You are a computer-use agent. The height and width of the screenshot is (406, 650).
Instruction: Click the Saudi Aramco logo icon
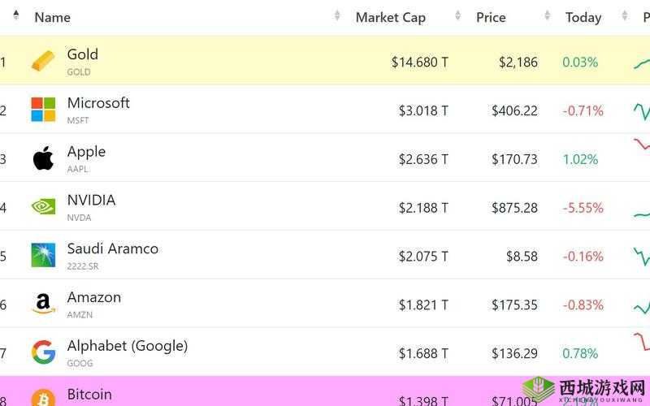[43, 255]
